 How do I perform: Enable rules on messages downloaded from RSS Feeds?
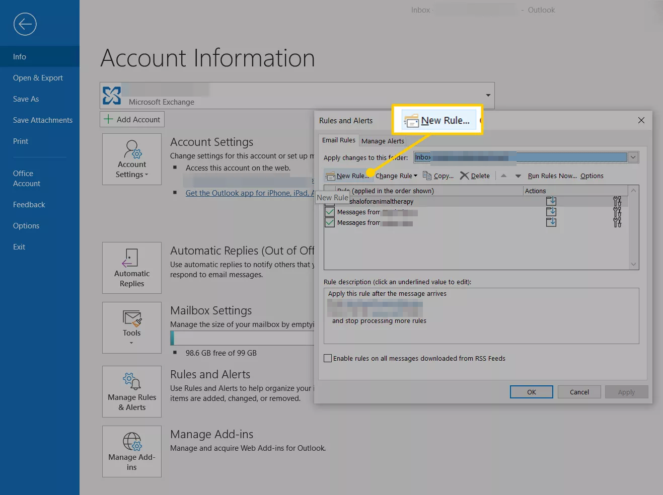click(x=328, y=358)
